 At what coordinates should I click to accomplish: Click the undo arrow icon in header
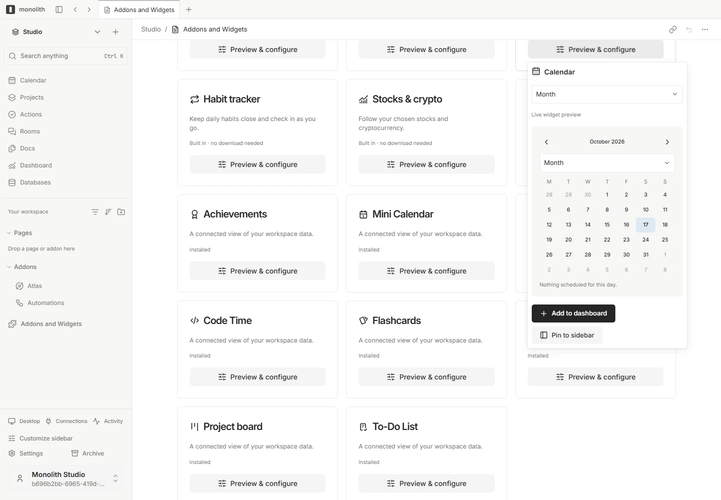(x=689, y=29)
